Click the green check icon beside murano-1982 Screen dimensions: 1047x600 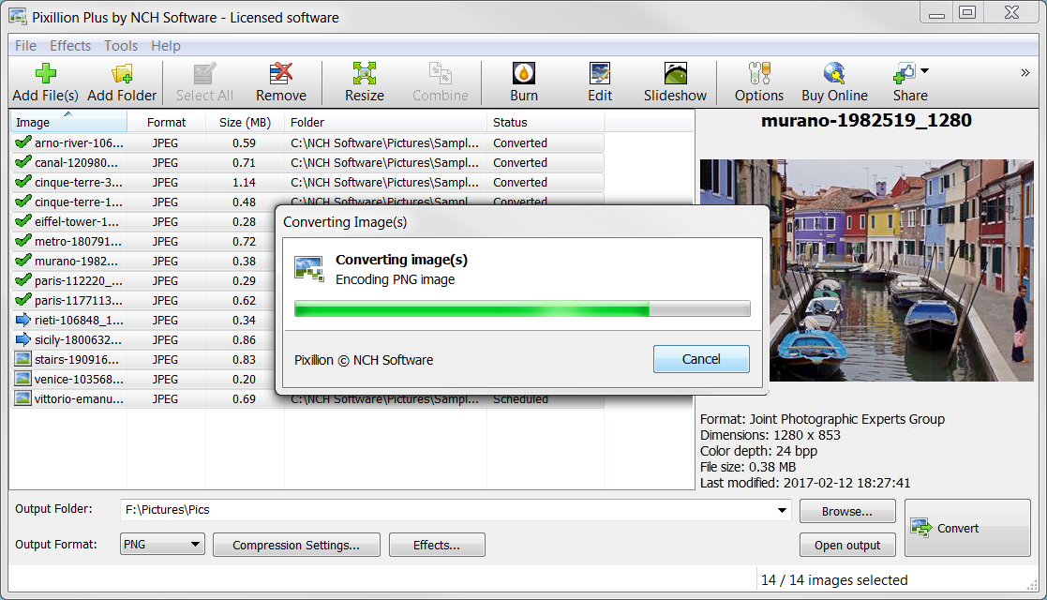point(23,261)
